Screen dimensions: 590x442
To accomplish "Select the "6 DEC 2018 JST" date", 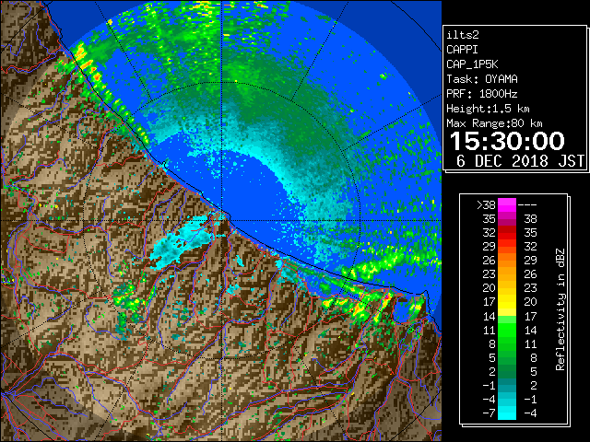I will [x=520, y=161].
